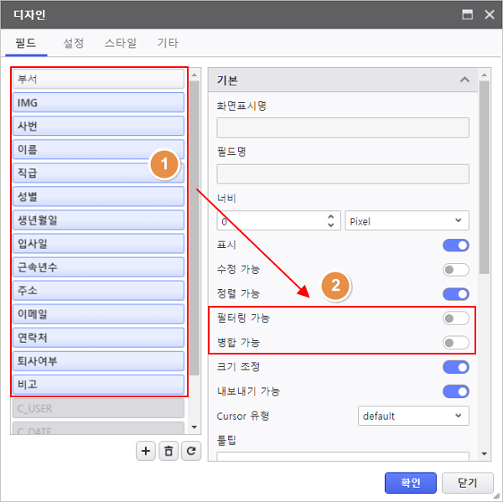Viewport: 503px width, 502px height.
Task: Turn on the 병합 가능 switch
Action: [x=455, y=343]
